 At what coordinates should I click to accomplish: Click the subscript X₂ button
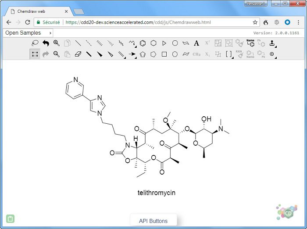[x=207, y=54]
